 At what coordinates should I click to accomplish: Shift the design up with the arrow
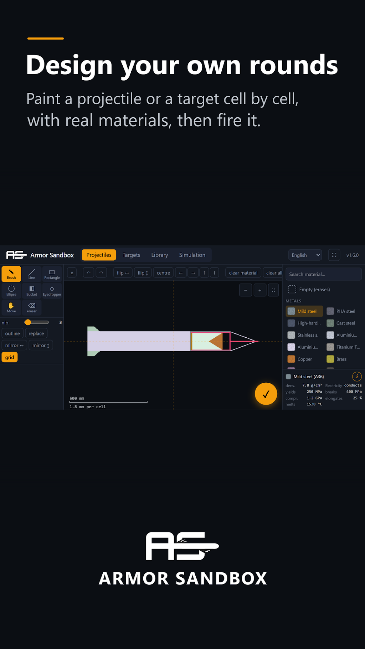[x=204, y=273]
